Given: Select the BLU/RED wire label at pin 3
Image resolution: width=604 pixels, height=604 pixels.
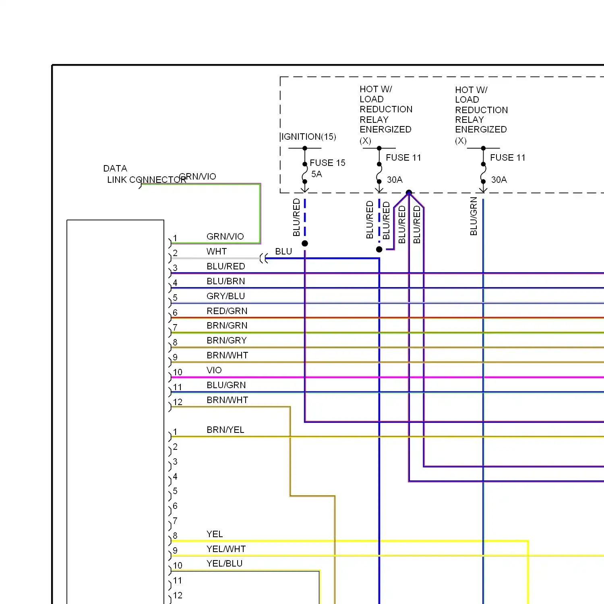Looking at the screenshot, I should click(x=225, y=266).
